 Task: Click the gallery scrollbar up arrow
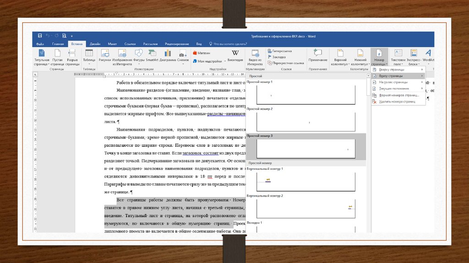point(368,76)
